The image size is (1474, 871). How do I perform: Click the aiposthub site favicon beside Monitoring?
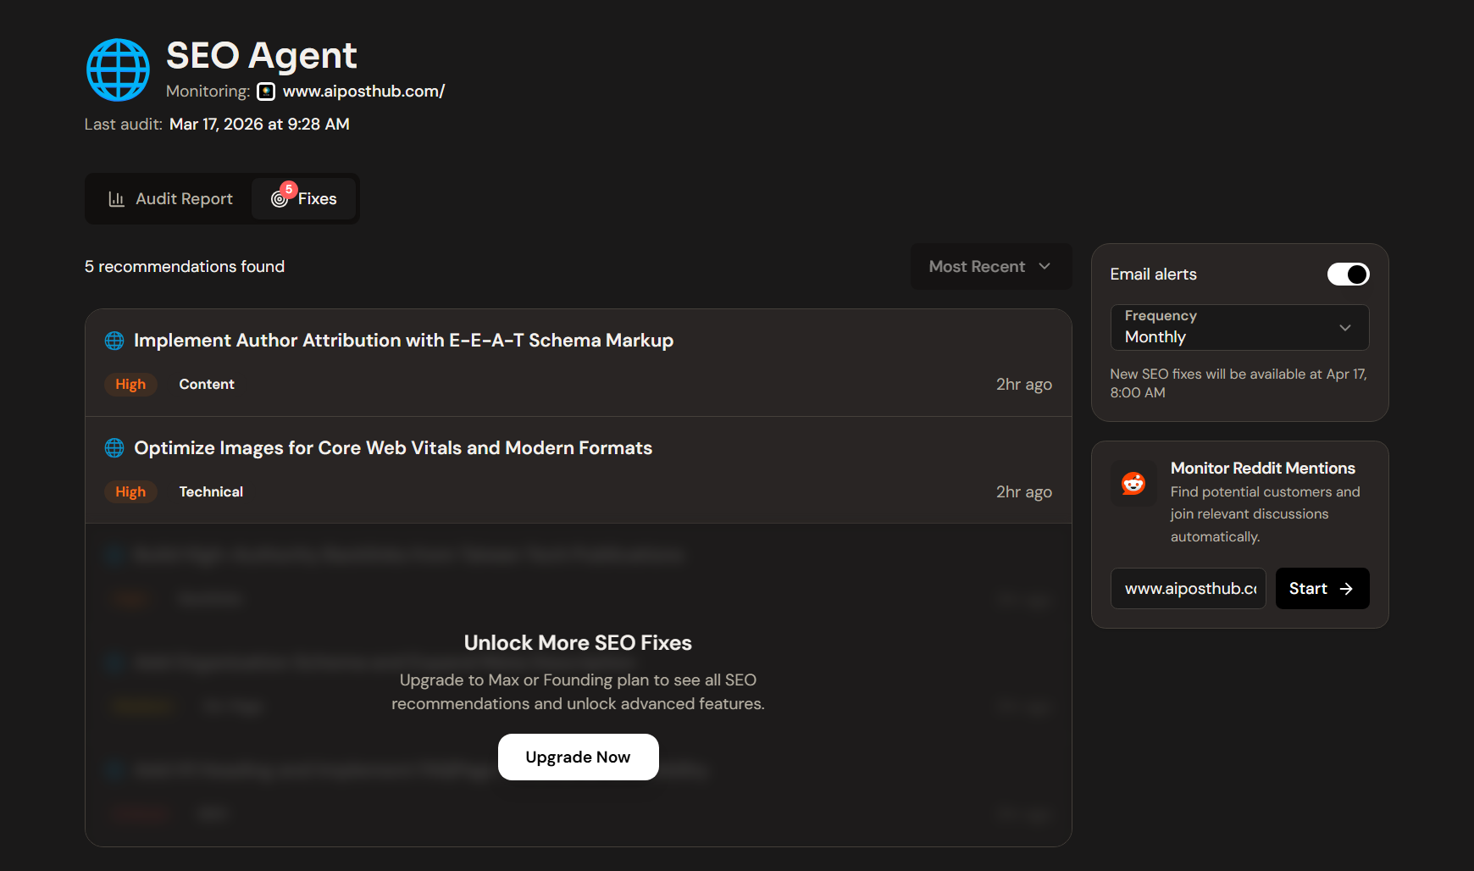point(266,92)
